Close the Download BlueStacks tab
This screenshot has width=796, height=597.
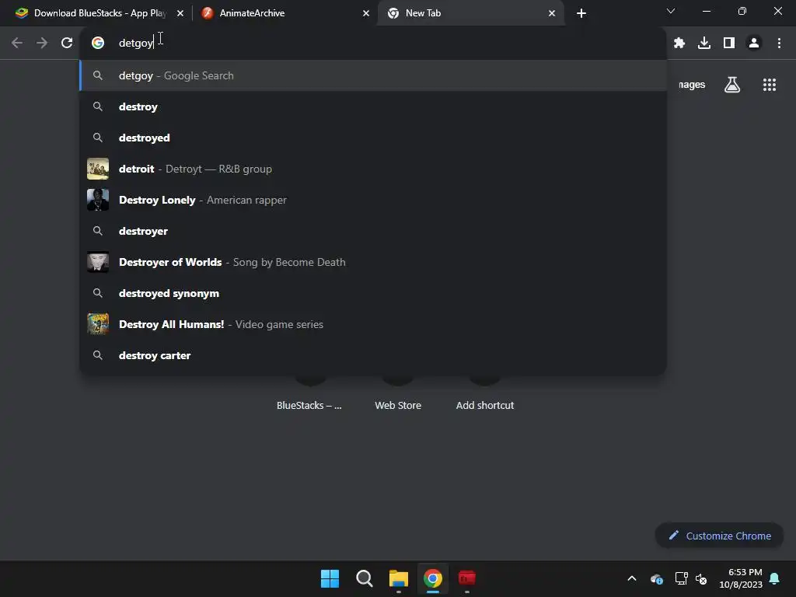[180, 13]
